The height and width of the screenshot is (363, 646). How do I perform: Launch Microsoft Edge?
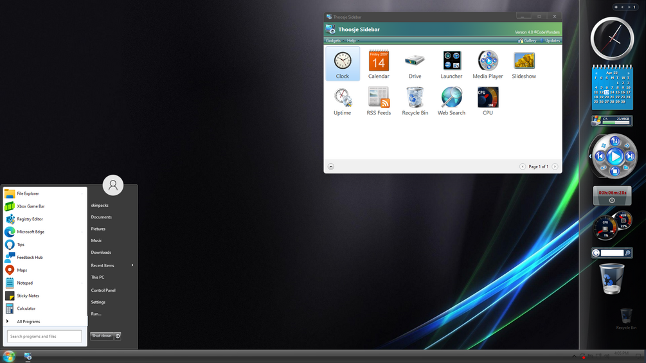(44, 232)
